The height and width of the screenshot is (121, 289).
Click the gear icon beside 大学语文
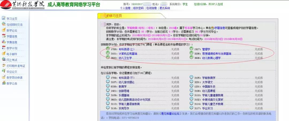(x=191, y=82)
